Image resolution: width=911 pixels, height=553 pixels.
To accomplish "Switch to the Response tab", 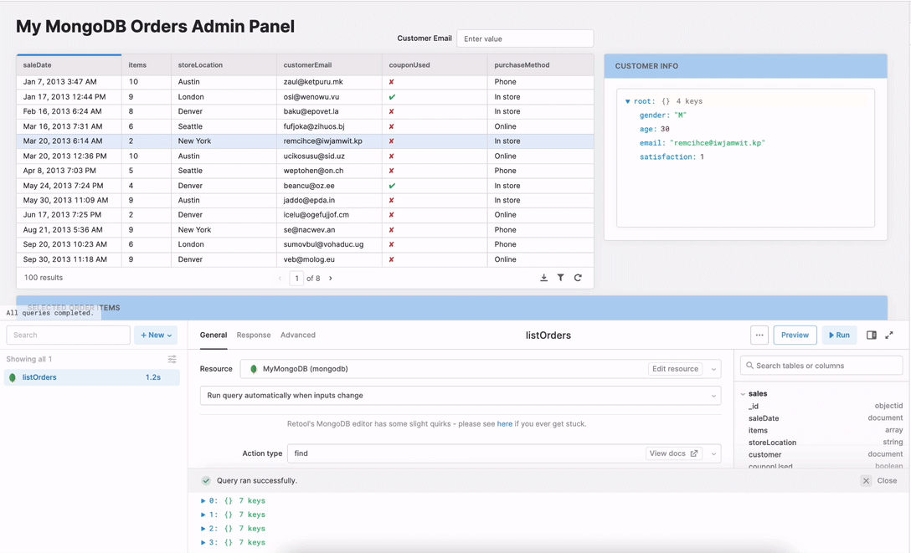I will (x=254, y=335).
